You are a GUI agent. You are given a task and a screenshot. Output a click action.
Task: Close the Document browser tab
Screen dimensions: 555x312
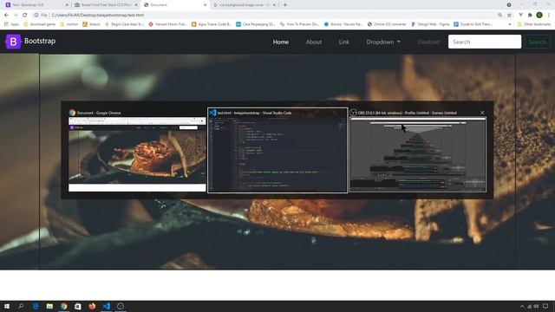click(205, 5)
